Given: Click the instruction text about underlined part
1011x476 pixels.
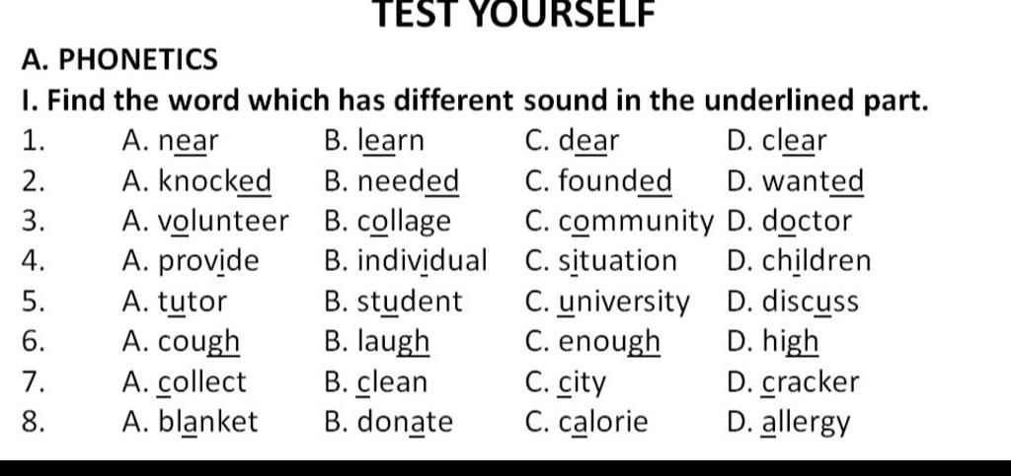Looking at the screenshot, I should (475, 101).
